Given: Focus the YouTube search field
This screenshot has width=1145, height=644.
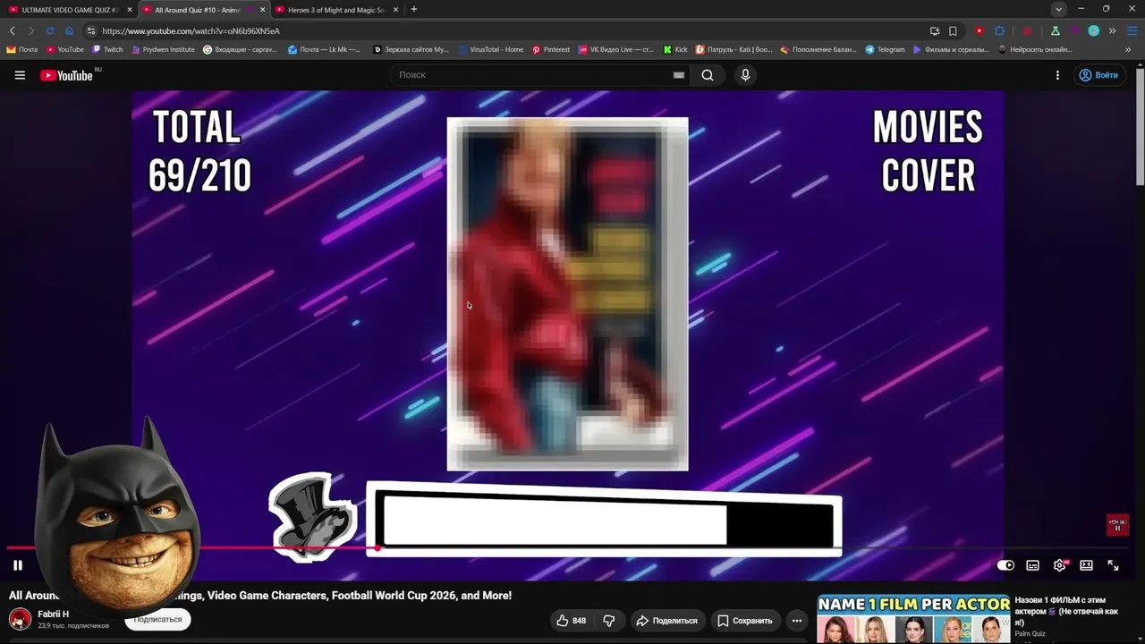Looking at the screenshot, I should point(532,75).
